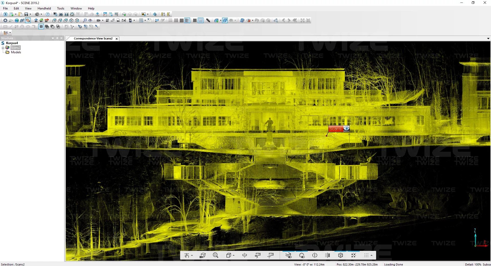The height and width of the screenshot is (266, 491).
Task: Open the Tools menu
Action: point(61,8)
